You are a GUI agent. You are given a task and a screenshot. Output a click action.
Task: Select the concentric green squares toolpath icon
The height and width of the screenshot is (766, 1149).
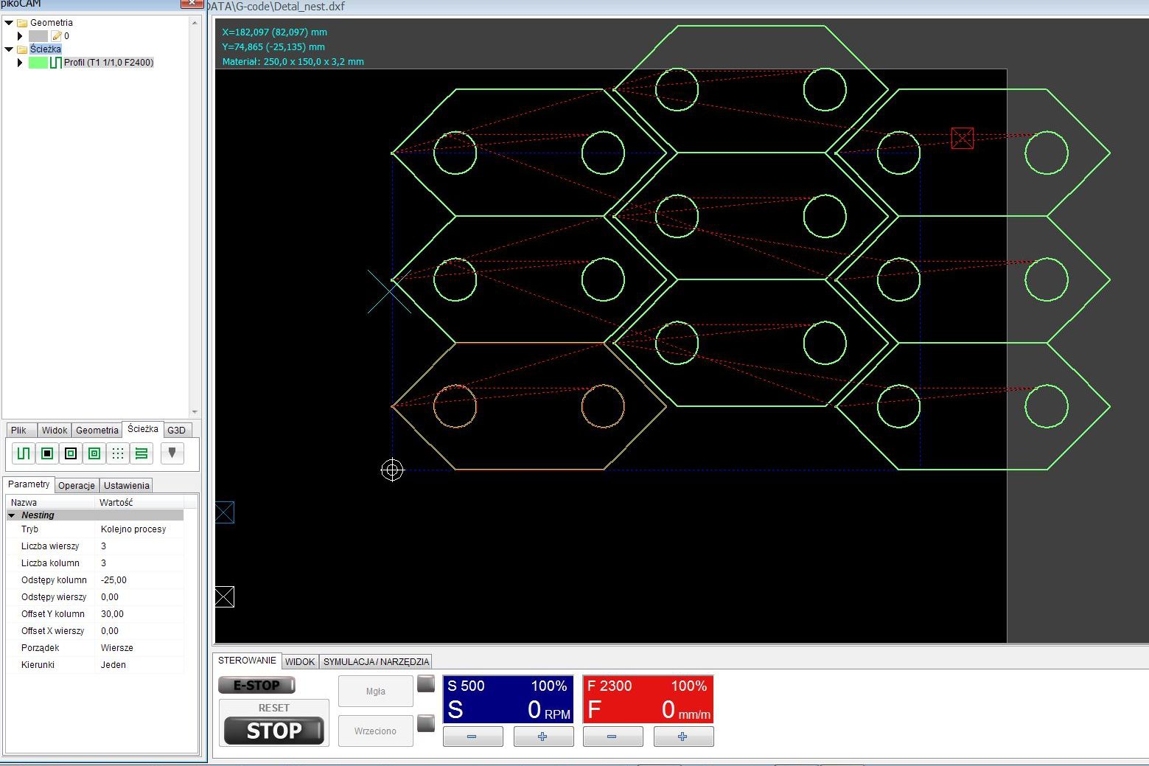[x=94, y=453]
